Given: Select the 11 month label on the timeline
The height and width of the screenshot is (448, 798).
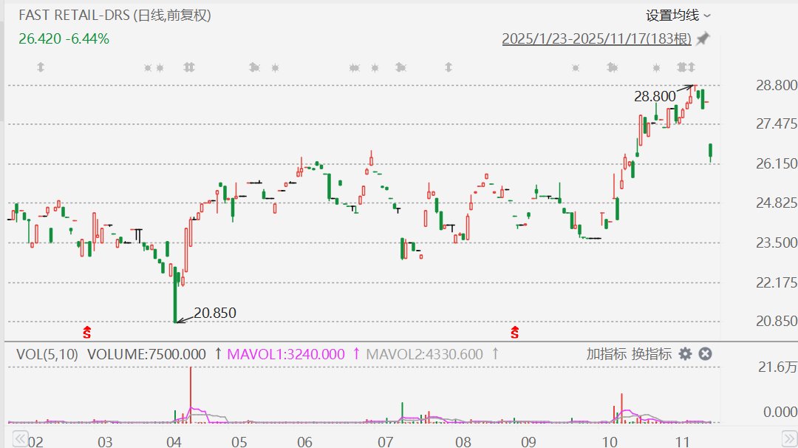Looking at the screenshot, I should [682, 441].
